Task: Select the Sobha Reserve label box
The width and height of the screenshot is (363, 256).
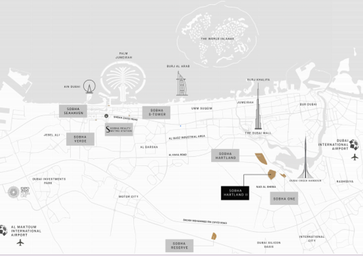Action: point(179,246)
